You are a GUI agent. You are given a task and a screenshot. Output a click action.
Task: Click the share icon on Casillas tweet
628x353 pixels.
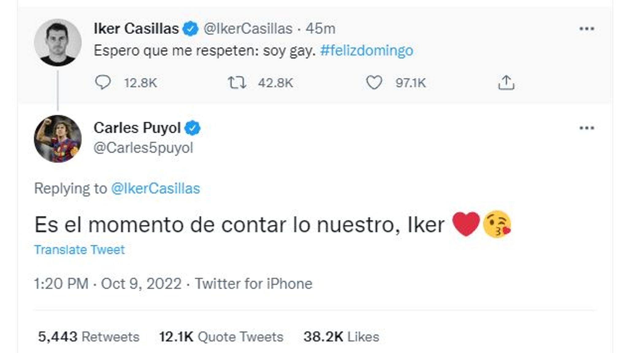coord(506,83)
